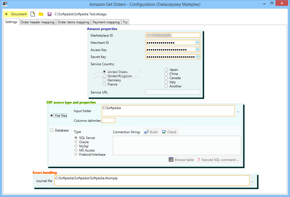The image size is (290, 197).
Task: Browse for input folder with ellipsis button
Action: (x=238, y=111)
